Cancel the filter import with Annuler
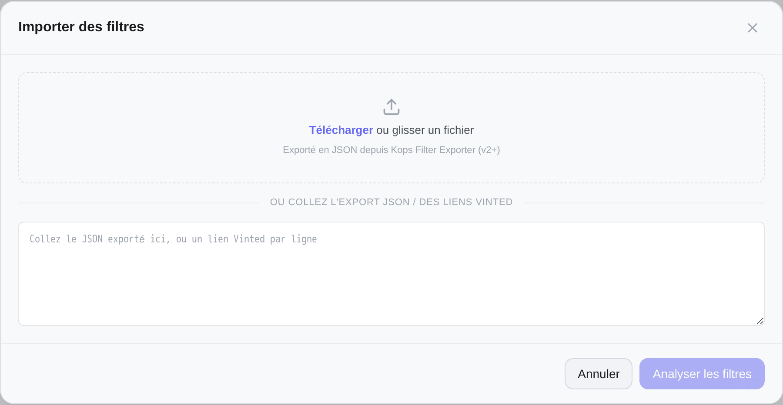This screenshot has height=405, width=783. tap(599, 374)
